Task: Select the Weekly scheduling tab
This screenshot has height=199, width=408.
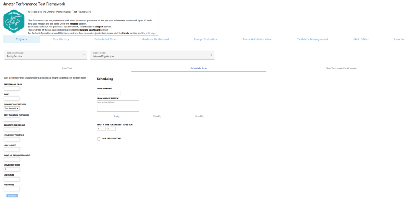Action: click(157, 116)
